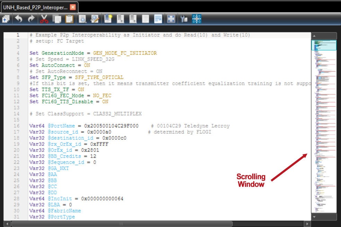Click @LBA variable on line 29

(53, 205)
